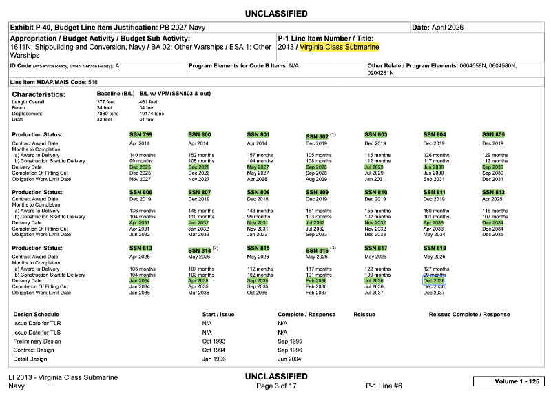Select 'P-1 Line #6' footer text

click(384, 386)
